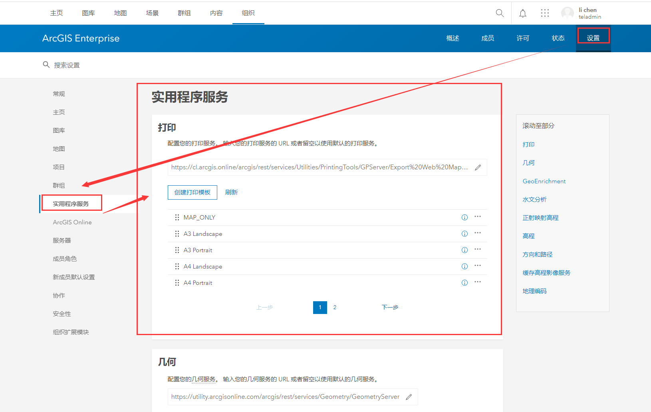Jump to 正射映射高程 section link
The height and width of the screenshot is (412, 651).
coord(541,218)
